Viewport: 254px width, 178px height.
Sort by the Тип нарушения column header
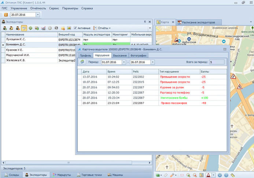pos(179,71)
